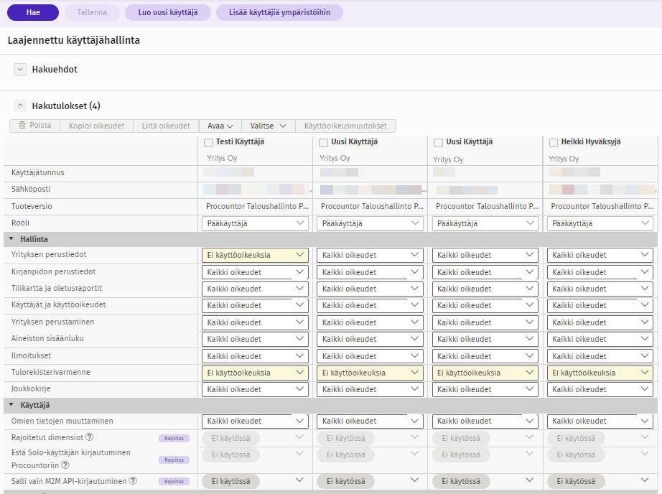Open Rooli dropdown for Heikki Hyväksyjä
This screenshot has height=494, width=662.
coord(600,223)
